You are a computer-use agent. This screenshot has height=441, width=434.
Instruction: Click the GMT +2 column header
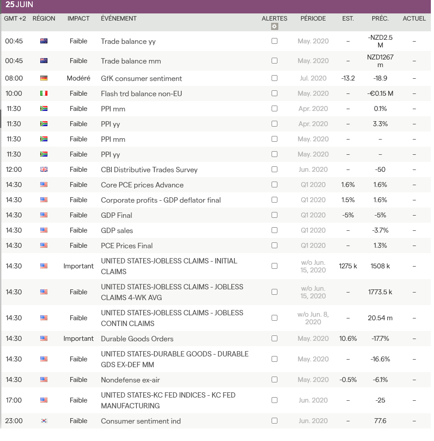(15, 19)
